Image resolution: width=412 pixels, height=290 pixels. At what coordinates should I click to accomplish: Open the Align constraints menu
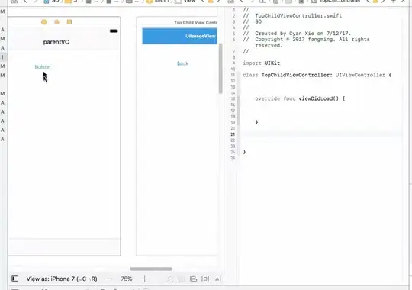pyautogui.click(x=193, y=279)
